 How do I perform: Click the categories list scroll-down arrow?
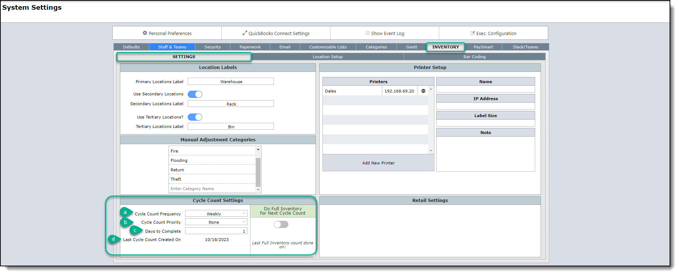258,190
